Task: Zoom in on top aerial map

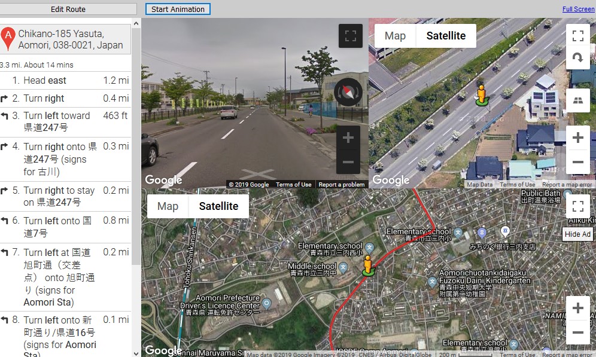Action: 578,138
